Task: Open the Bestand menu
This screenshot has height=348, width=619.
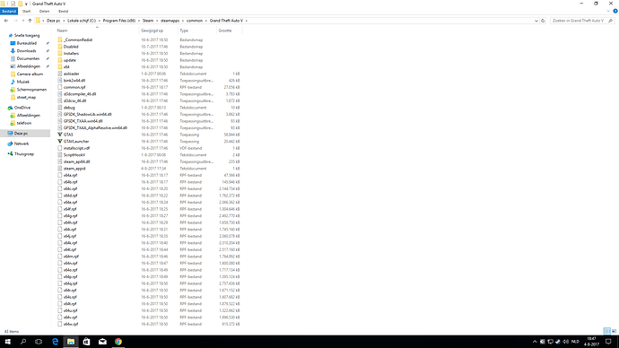Action: point(9,11)
